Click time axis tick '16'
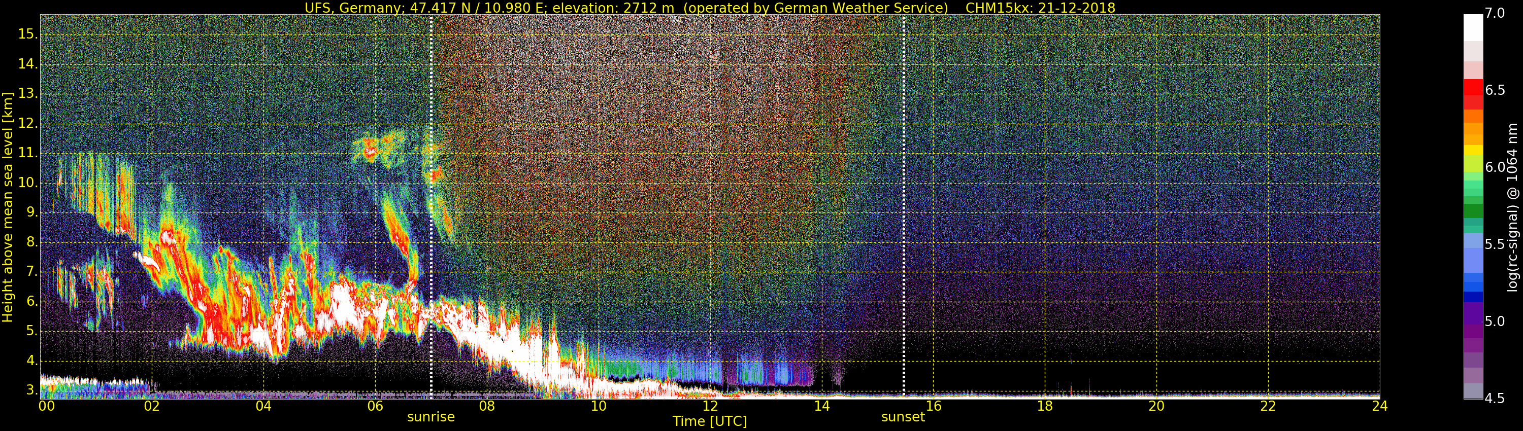The width and height of the screenshot is (1523, 431). tap(934, 406)
